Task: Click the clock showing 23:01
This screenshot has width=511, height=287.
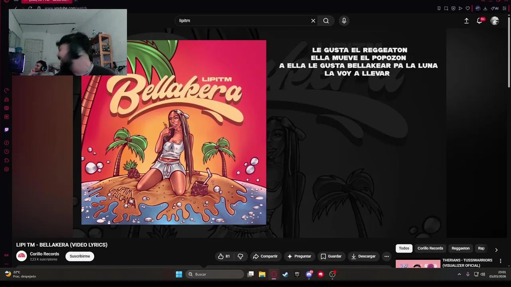Action: coord(498,274)
